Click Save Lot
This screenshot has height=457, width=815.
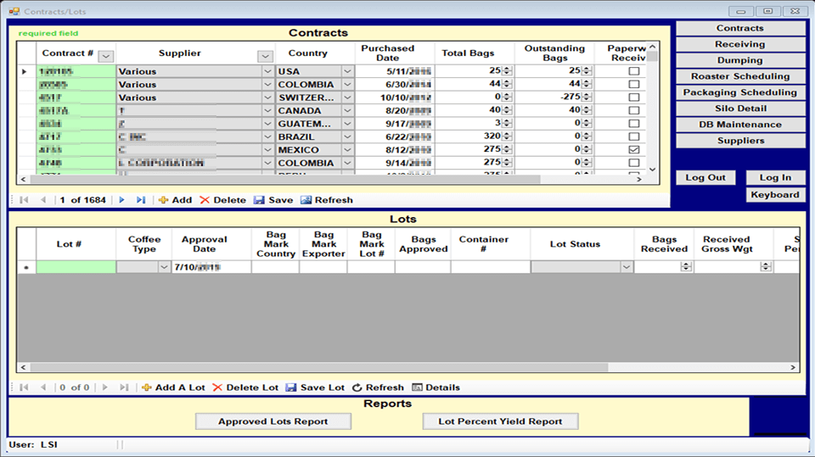pyautogui.click(x=315, y=387)
